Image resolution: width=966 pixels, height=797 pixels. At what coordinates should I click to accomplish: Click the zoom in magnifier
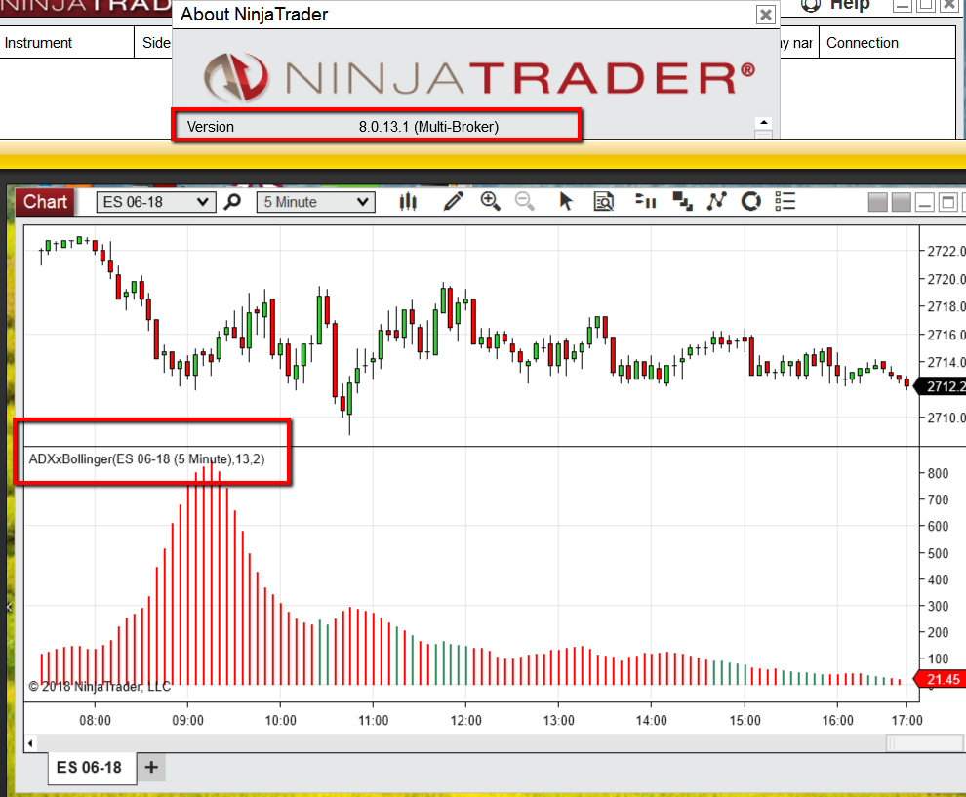coord(491,201)
